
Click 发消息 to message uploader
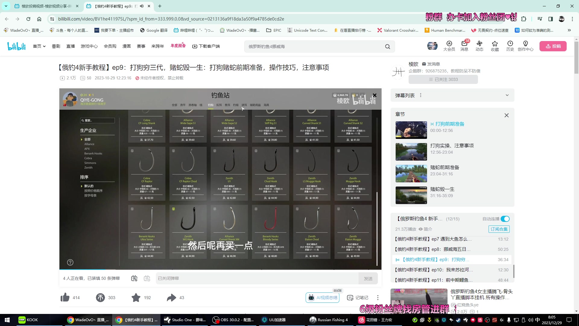431,64
